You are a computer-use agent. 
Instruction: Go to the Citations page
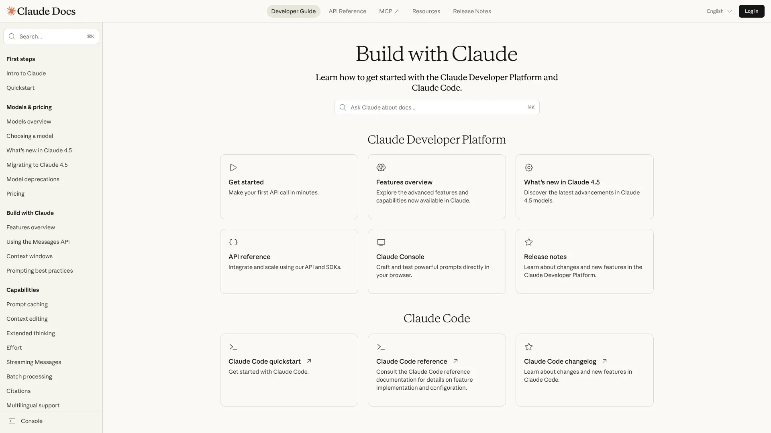pyautogui.click(x=18, y=391)
